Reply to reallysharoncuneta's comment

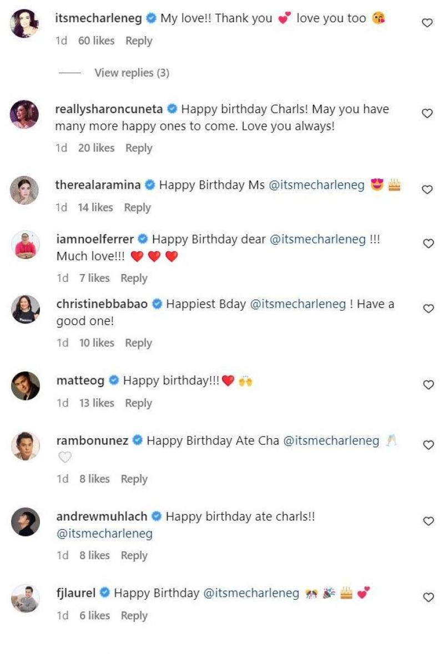pyautogui.click(x=139, y=148)
